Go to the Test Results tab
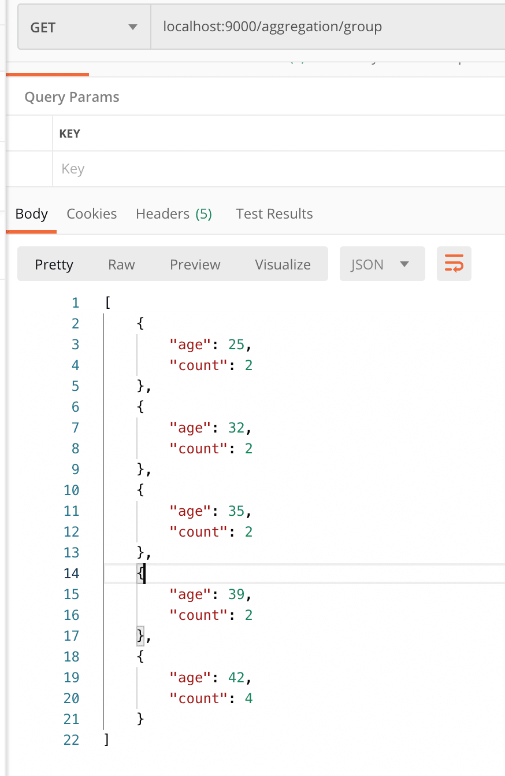Screen dimensions: 505x776 (x=274, y=214)
